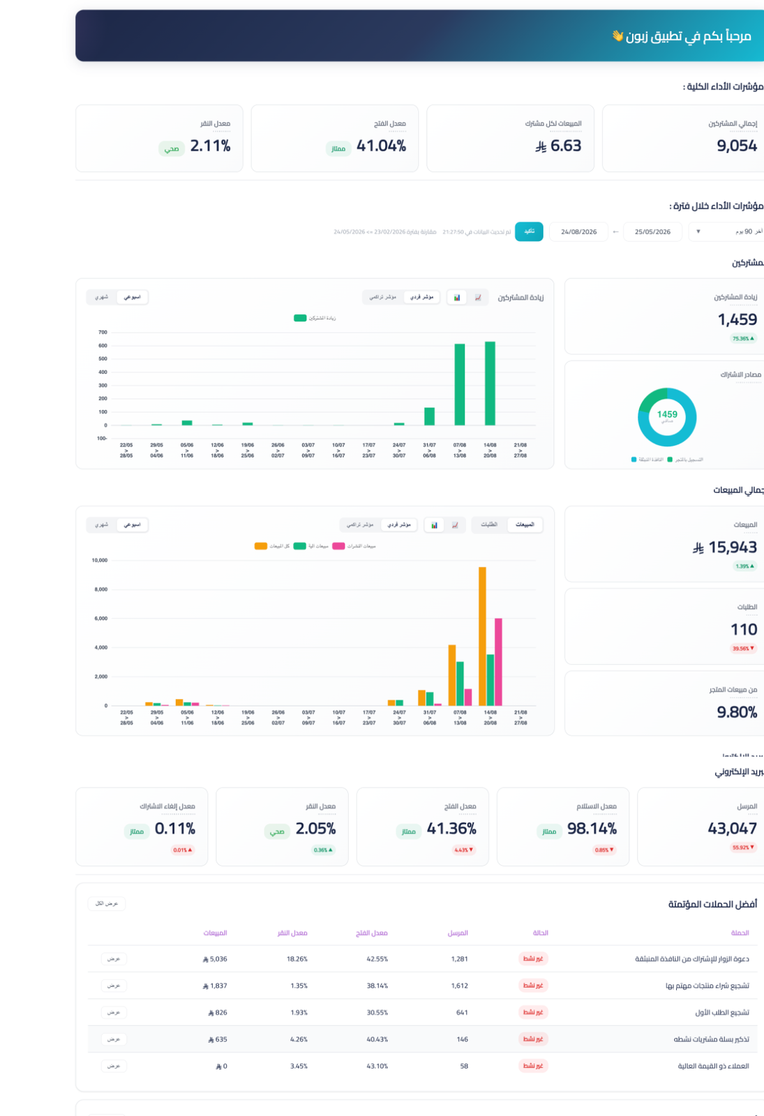Toggle green زيادة المشتركين legend swatch
Viewport: 764px width, 1116px height.
coord(300,318)
